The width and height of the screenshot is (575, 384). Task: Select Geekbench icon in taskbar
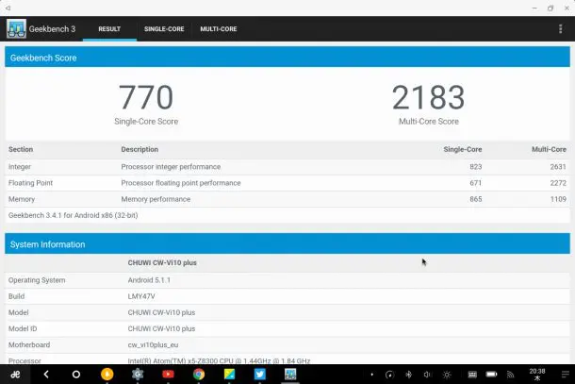coord(290,374)
